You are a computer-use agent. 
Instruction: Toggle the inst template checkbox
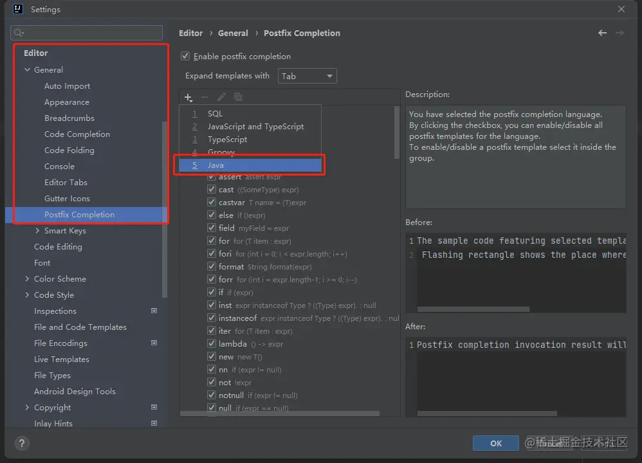click(x=212, y=305)
